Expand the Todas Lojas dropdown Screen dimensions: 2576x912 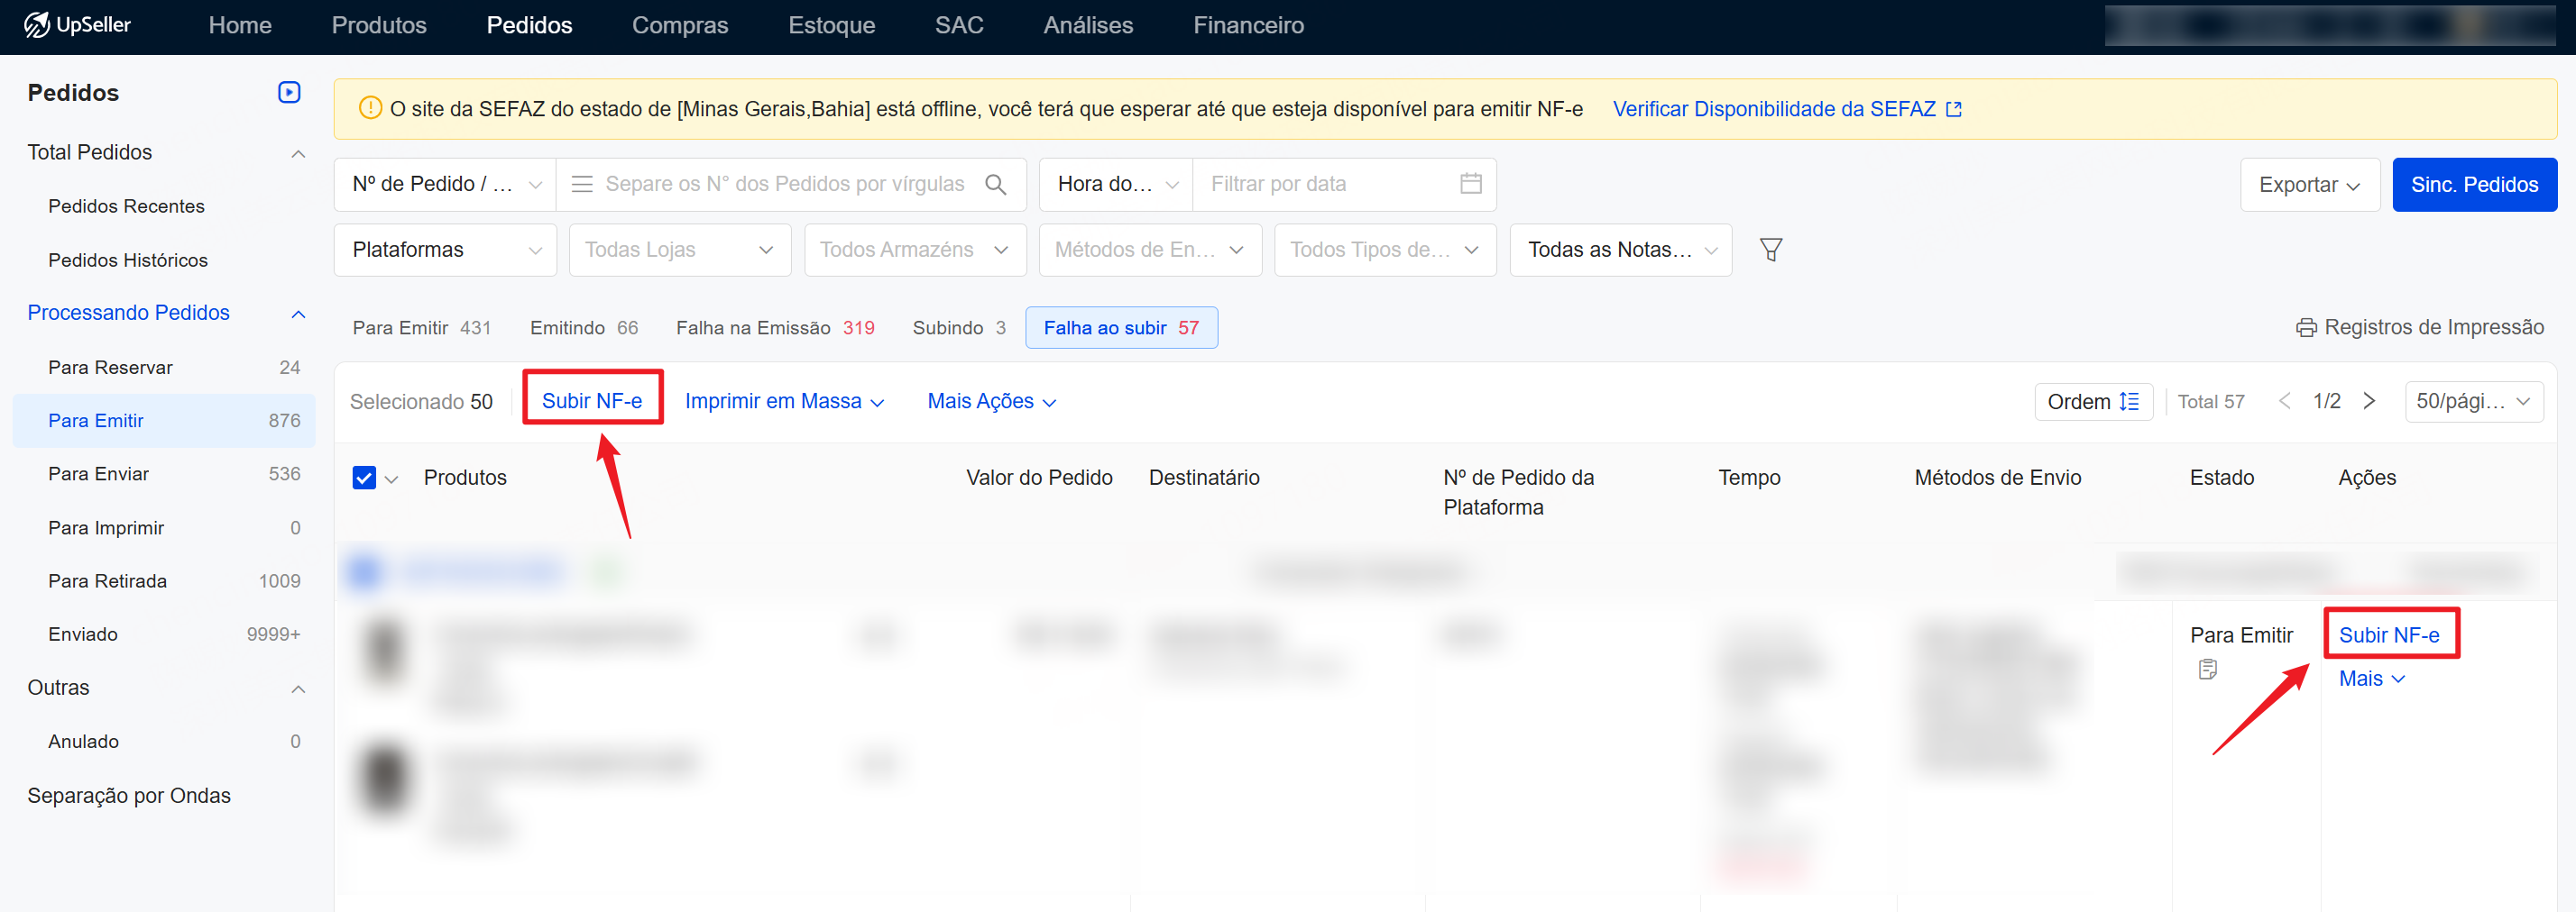coord(680,249)
